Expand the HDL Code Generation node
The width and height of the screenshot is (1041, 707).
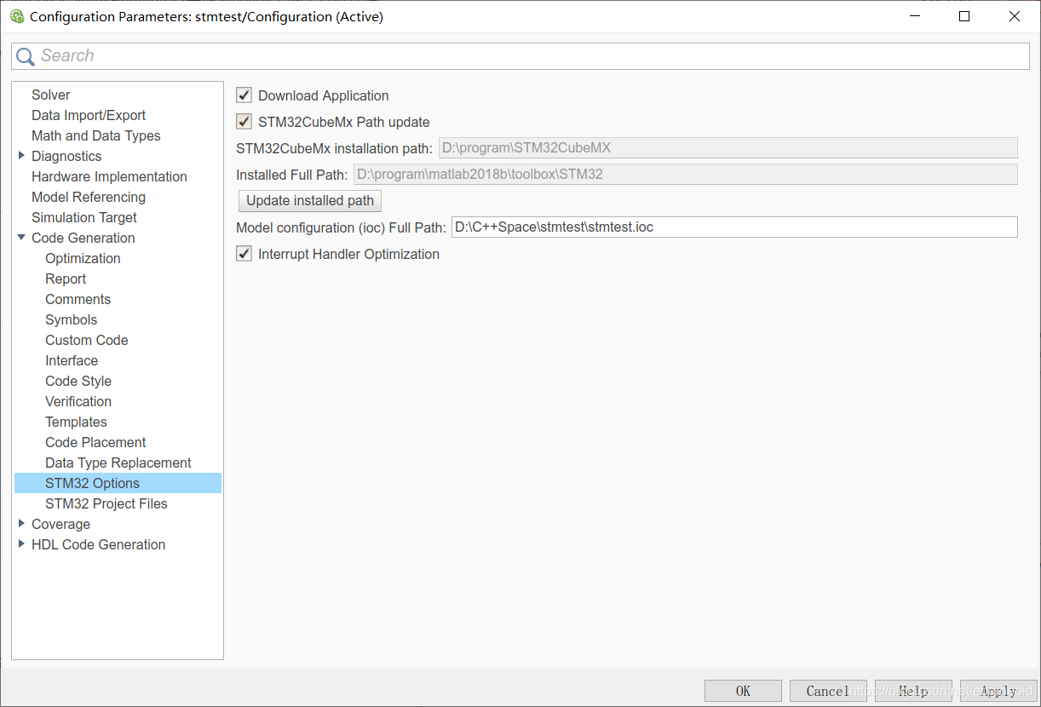(21, 543)
